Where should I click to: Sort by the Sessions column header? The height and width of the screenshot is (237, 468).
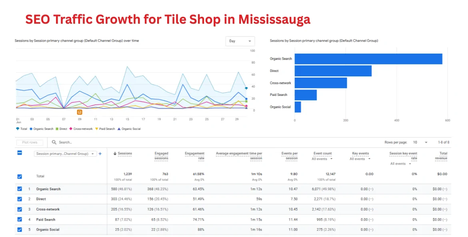pyautogui.click(x=125, y=153)
